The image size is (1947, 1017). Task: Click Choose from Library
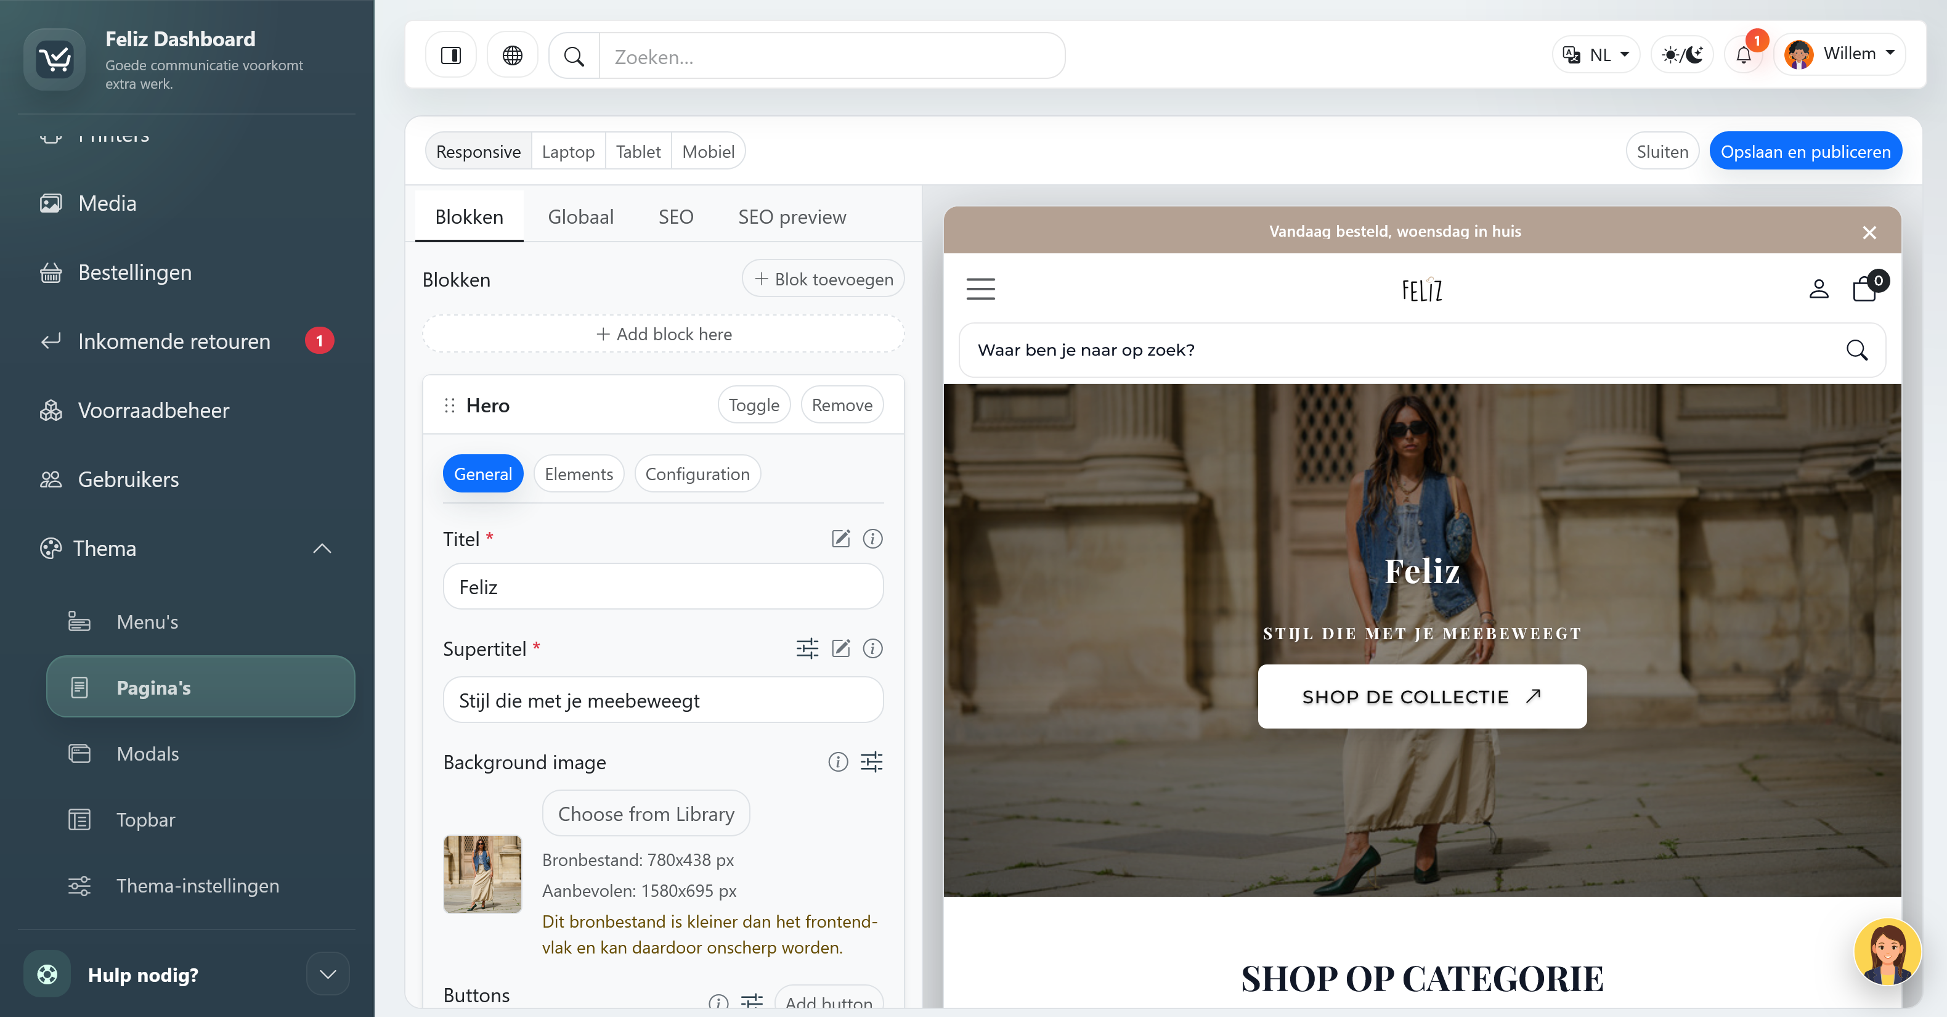646,813
